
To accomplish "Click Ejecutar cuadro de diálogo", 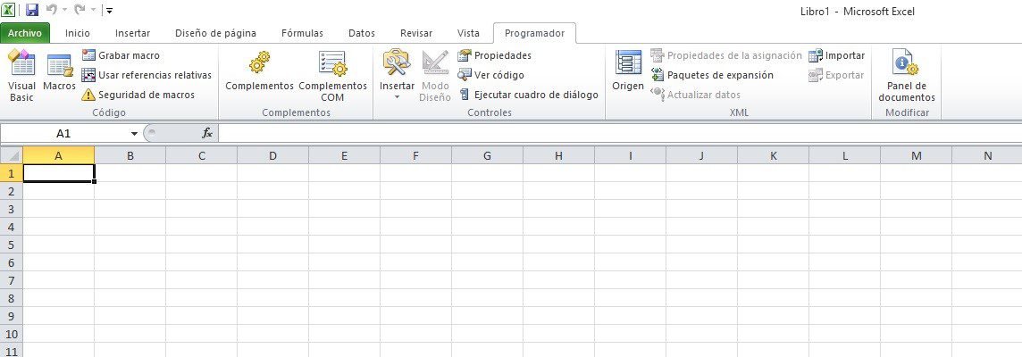I will point(528,95).
